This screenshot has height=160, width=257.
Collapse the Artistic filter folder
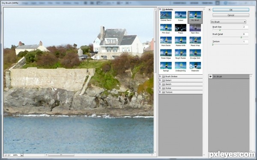(160, 9)
